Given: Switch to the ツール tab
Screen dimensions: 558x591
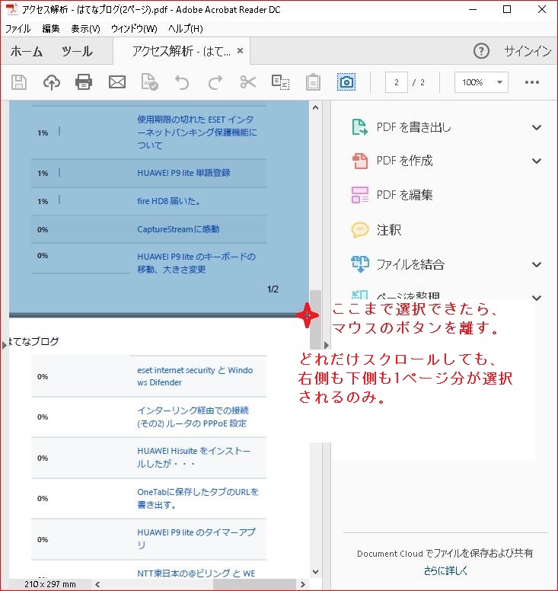Looking at the screenshot, I should coord(77,51).
